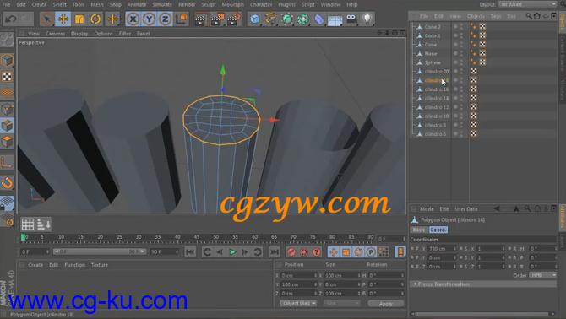566x319 pixels.
Task: Toggle the Z axis lock
Action: [x=165, y=19]
